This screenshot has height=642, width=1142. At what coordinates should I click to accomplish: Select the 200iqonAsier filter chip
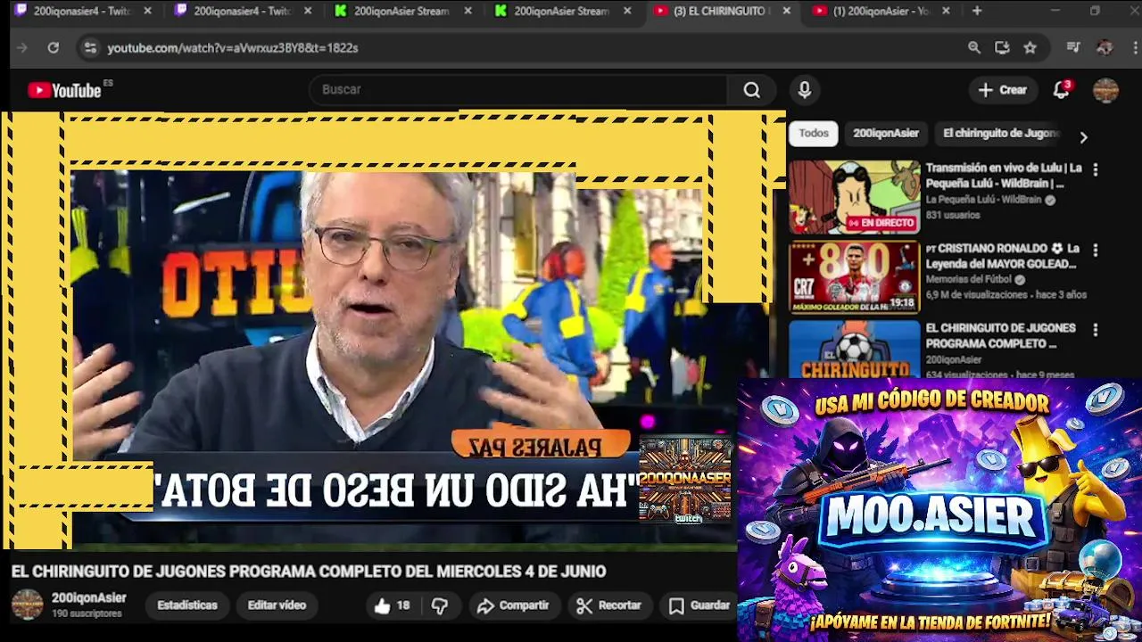[886, 133]
